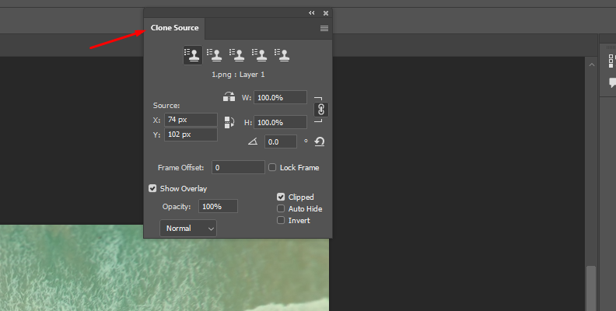Click the vertical scrollbar up arrow
Viewport: 616px width, 311px height.
[x=592, y=65]
